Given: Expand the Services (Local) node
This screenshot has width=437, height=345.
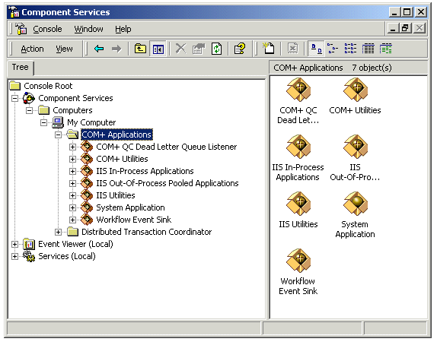Looking at the screenshot, I should pyautogui.click(x=14, y=256).
